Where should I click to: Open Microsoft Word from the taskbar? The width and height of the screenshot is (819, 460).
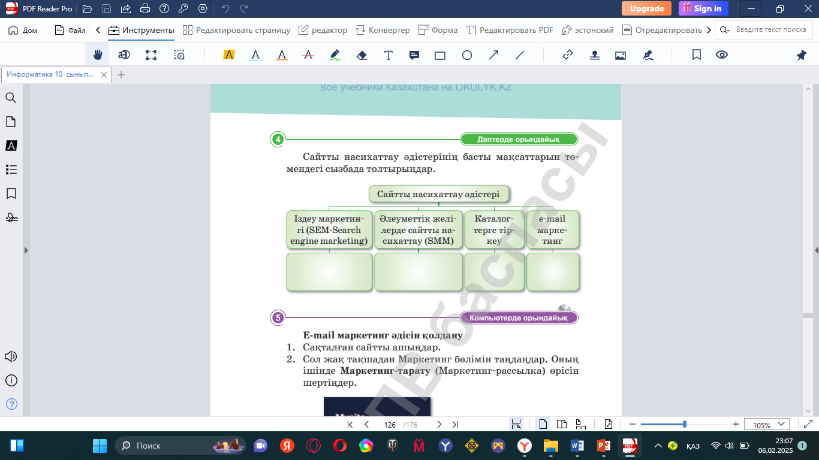[x=577, y=446]
